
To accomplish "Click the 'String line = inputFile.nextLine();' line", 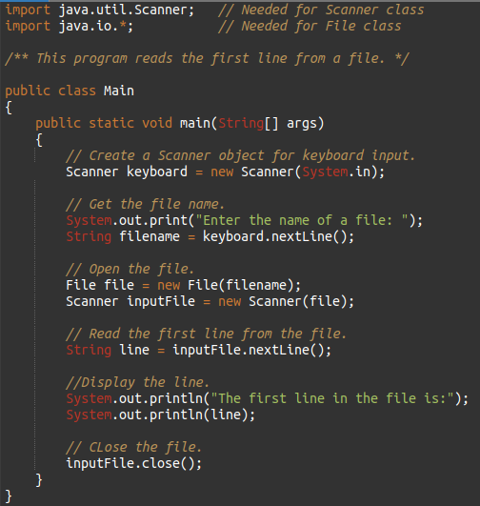I will coord(198,350).
